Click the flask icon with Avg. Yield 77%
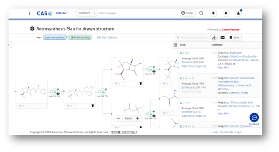This screenshot has width=279, height=152. coord(151,114)
